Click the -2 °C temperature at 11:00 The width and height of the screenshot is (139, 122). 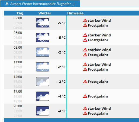(x=62, y=67)
